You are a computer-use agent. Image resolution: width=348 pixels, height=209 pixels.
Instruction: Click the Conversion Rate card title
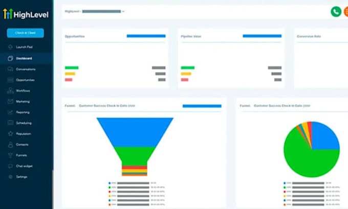[x=309, y=36]
